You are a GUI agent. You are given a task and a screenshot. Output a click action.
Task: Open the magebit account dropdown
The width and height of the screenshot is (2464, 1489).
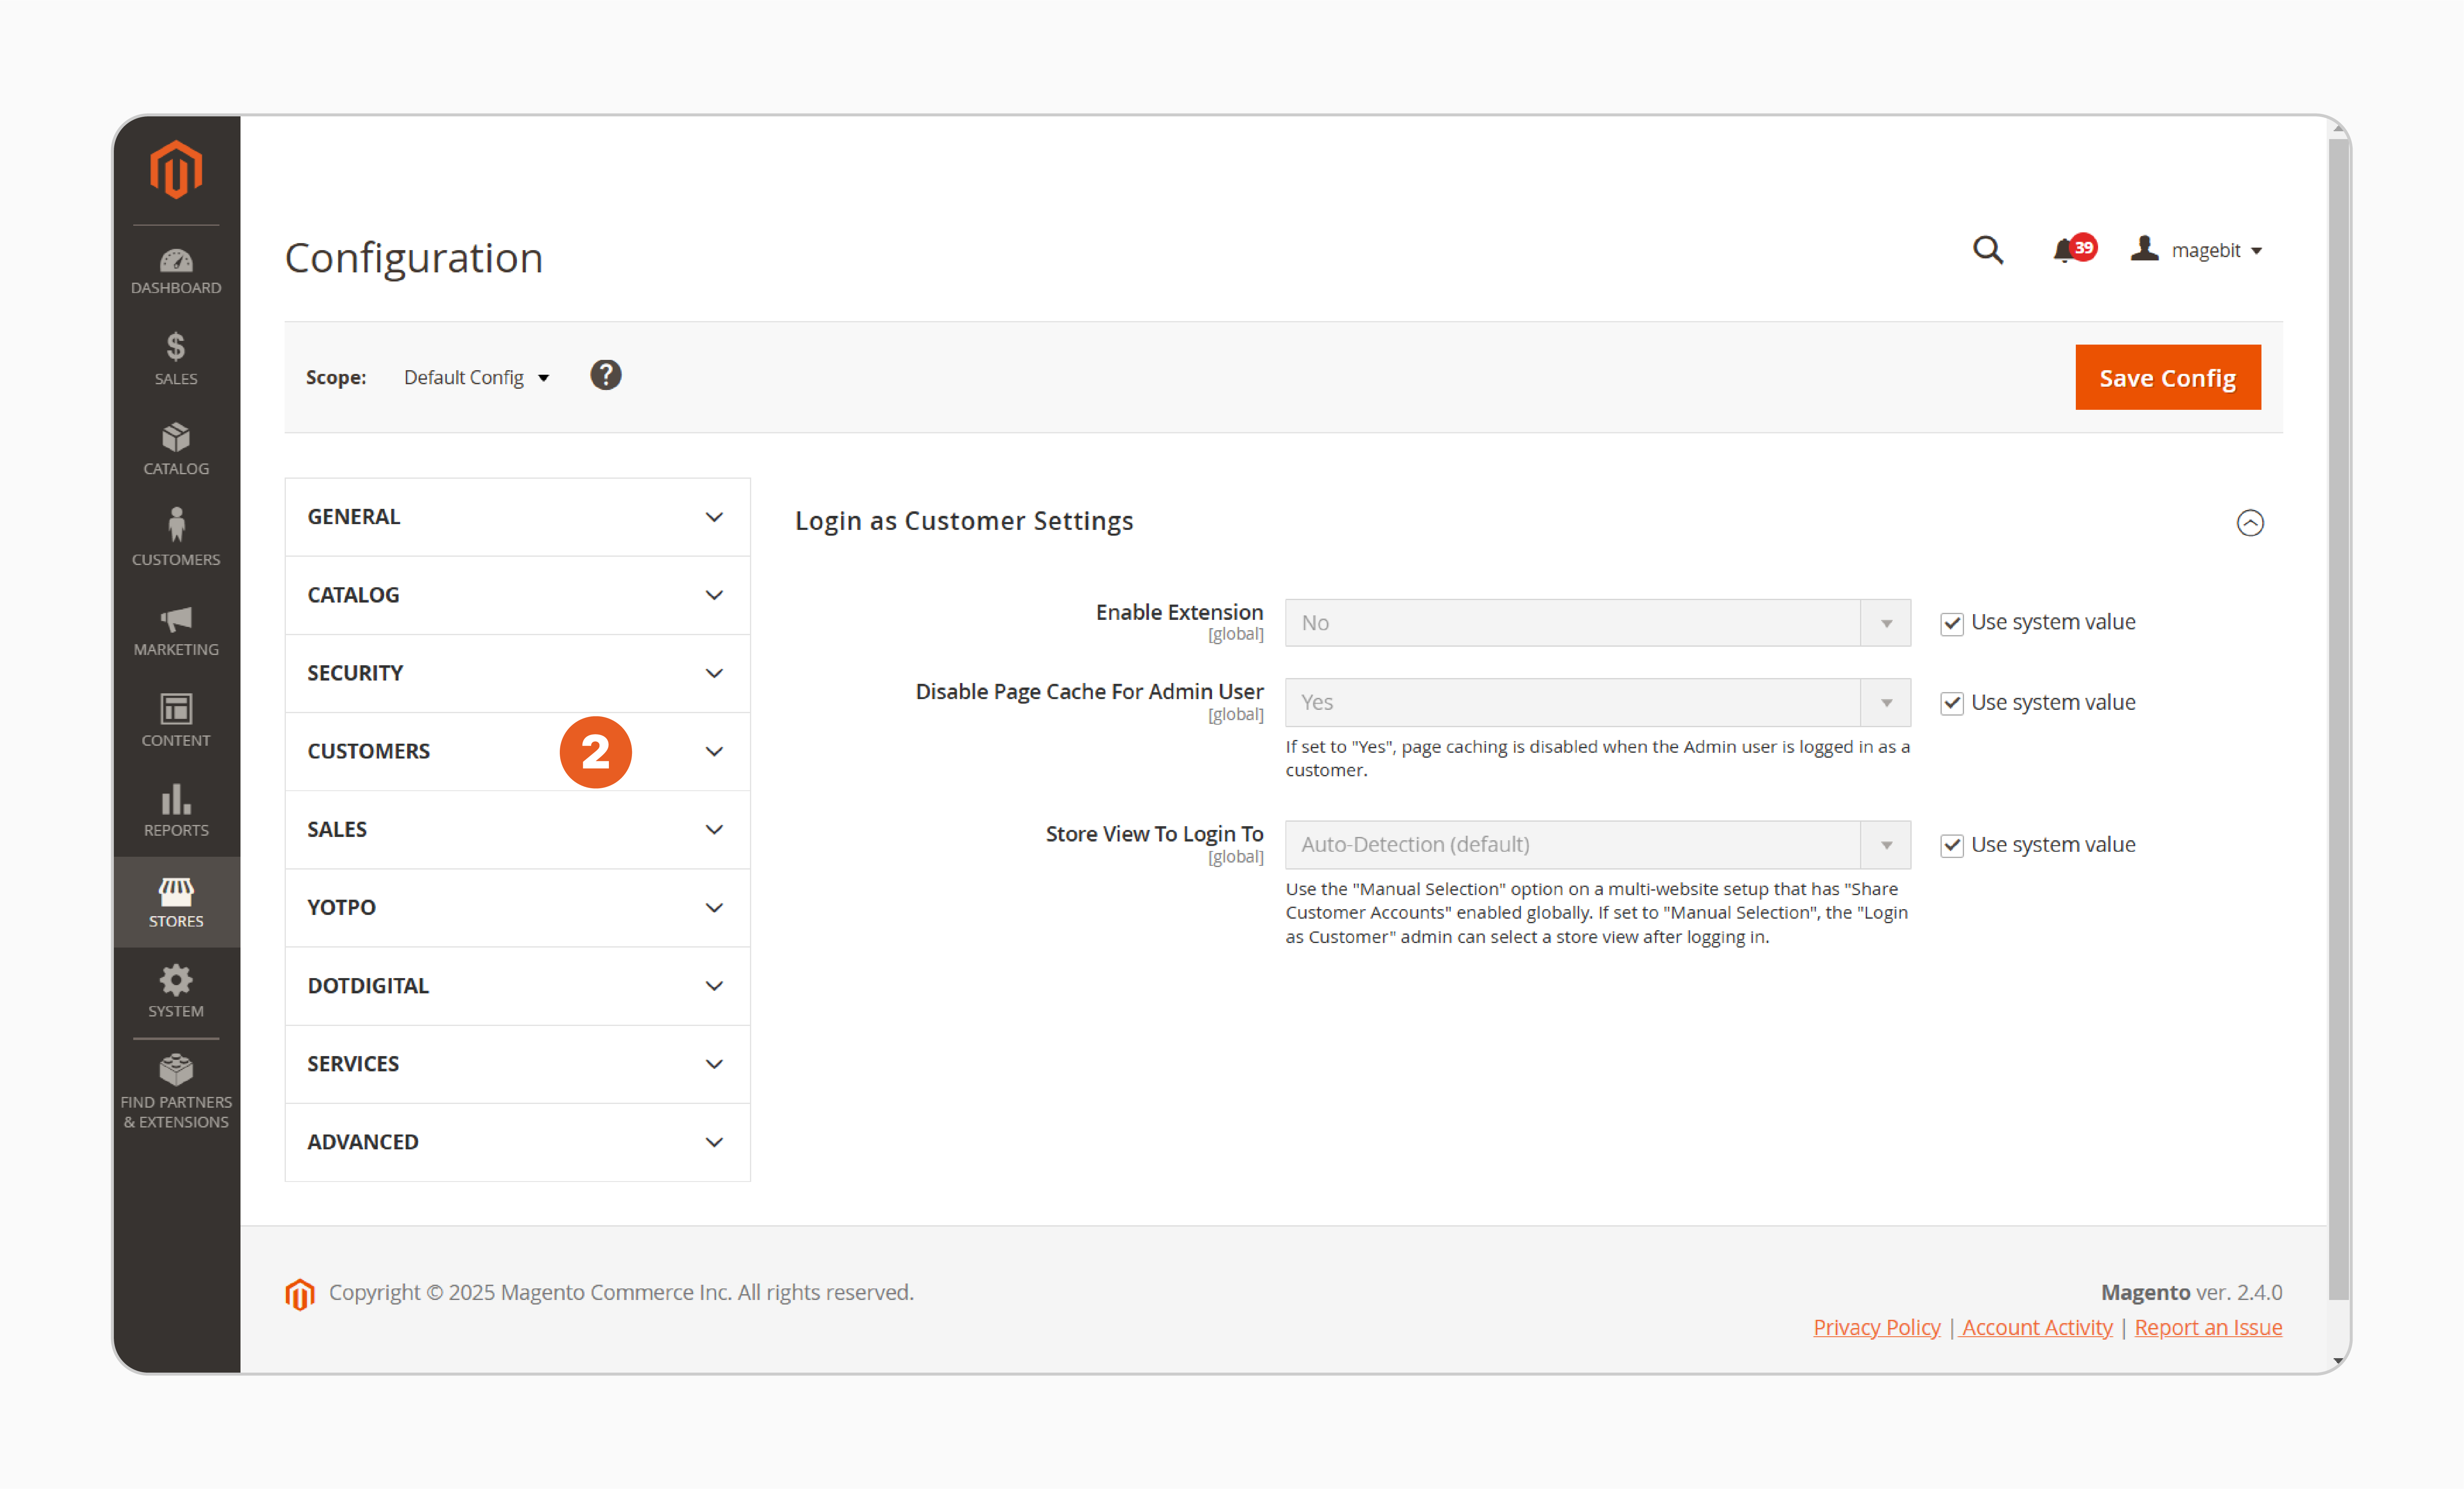point(2196,250)
